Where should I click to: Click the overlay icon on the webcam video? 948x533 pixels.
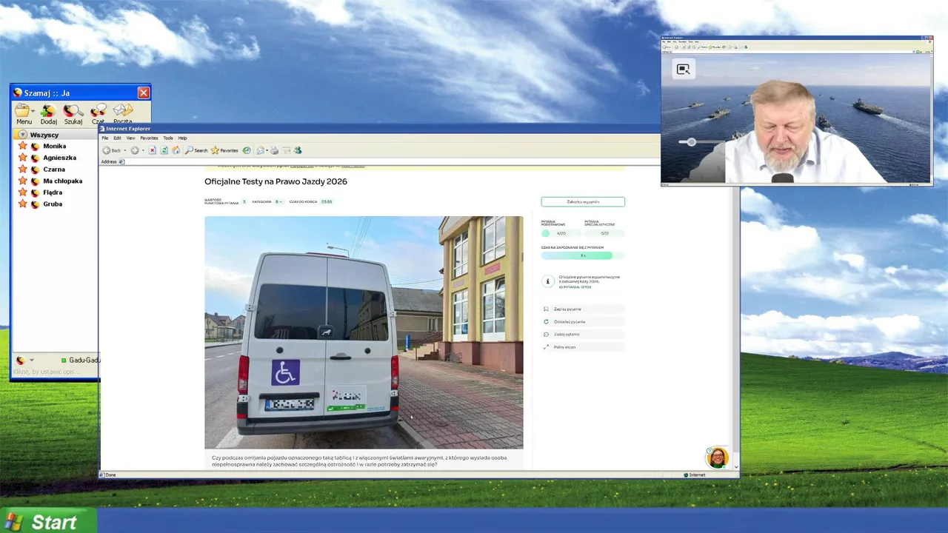pyautogui.click(x=683, y=70)
